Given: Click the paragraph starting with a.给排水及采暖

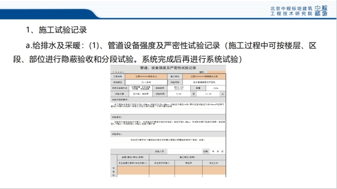Looking at the screenshot, I should click(x=168, y=52).
